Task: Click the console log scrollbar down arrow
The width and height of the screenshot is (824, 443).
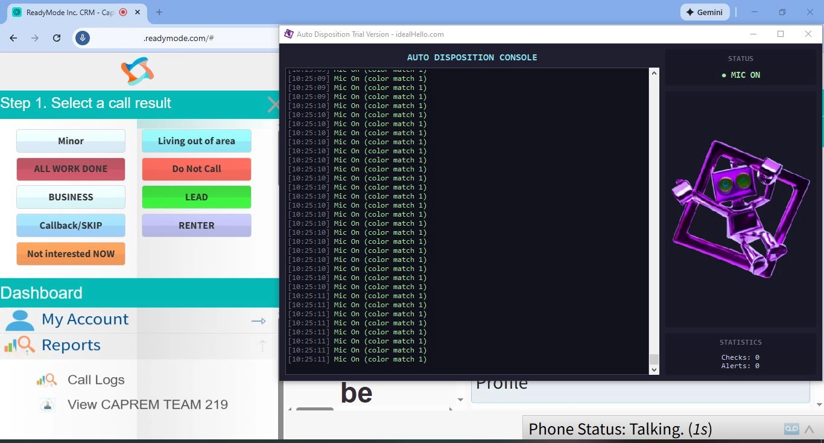Action: (x=654, y=369)
